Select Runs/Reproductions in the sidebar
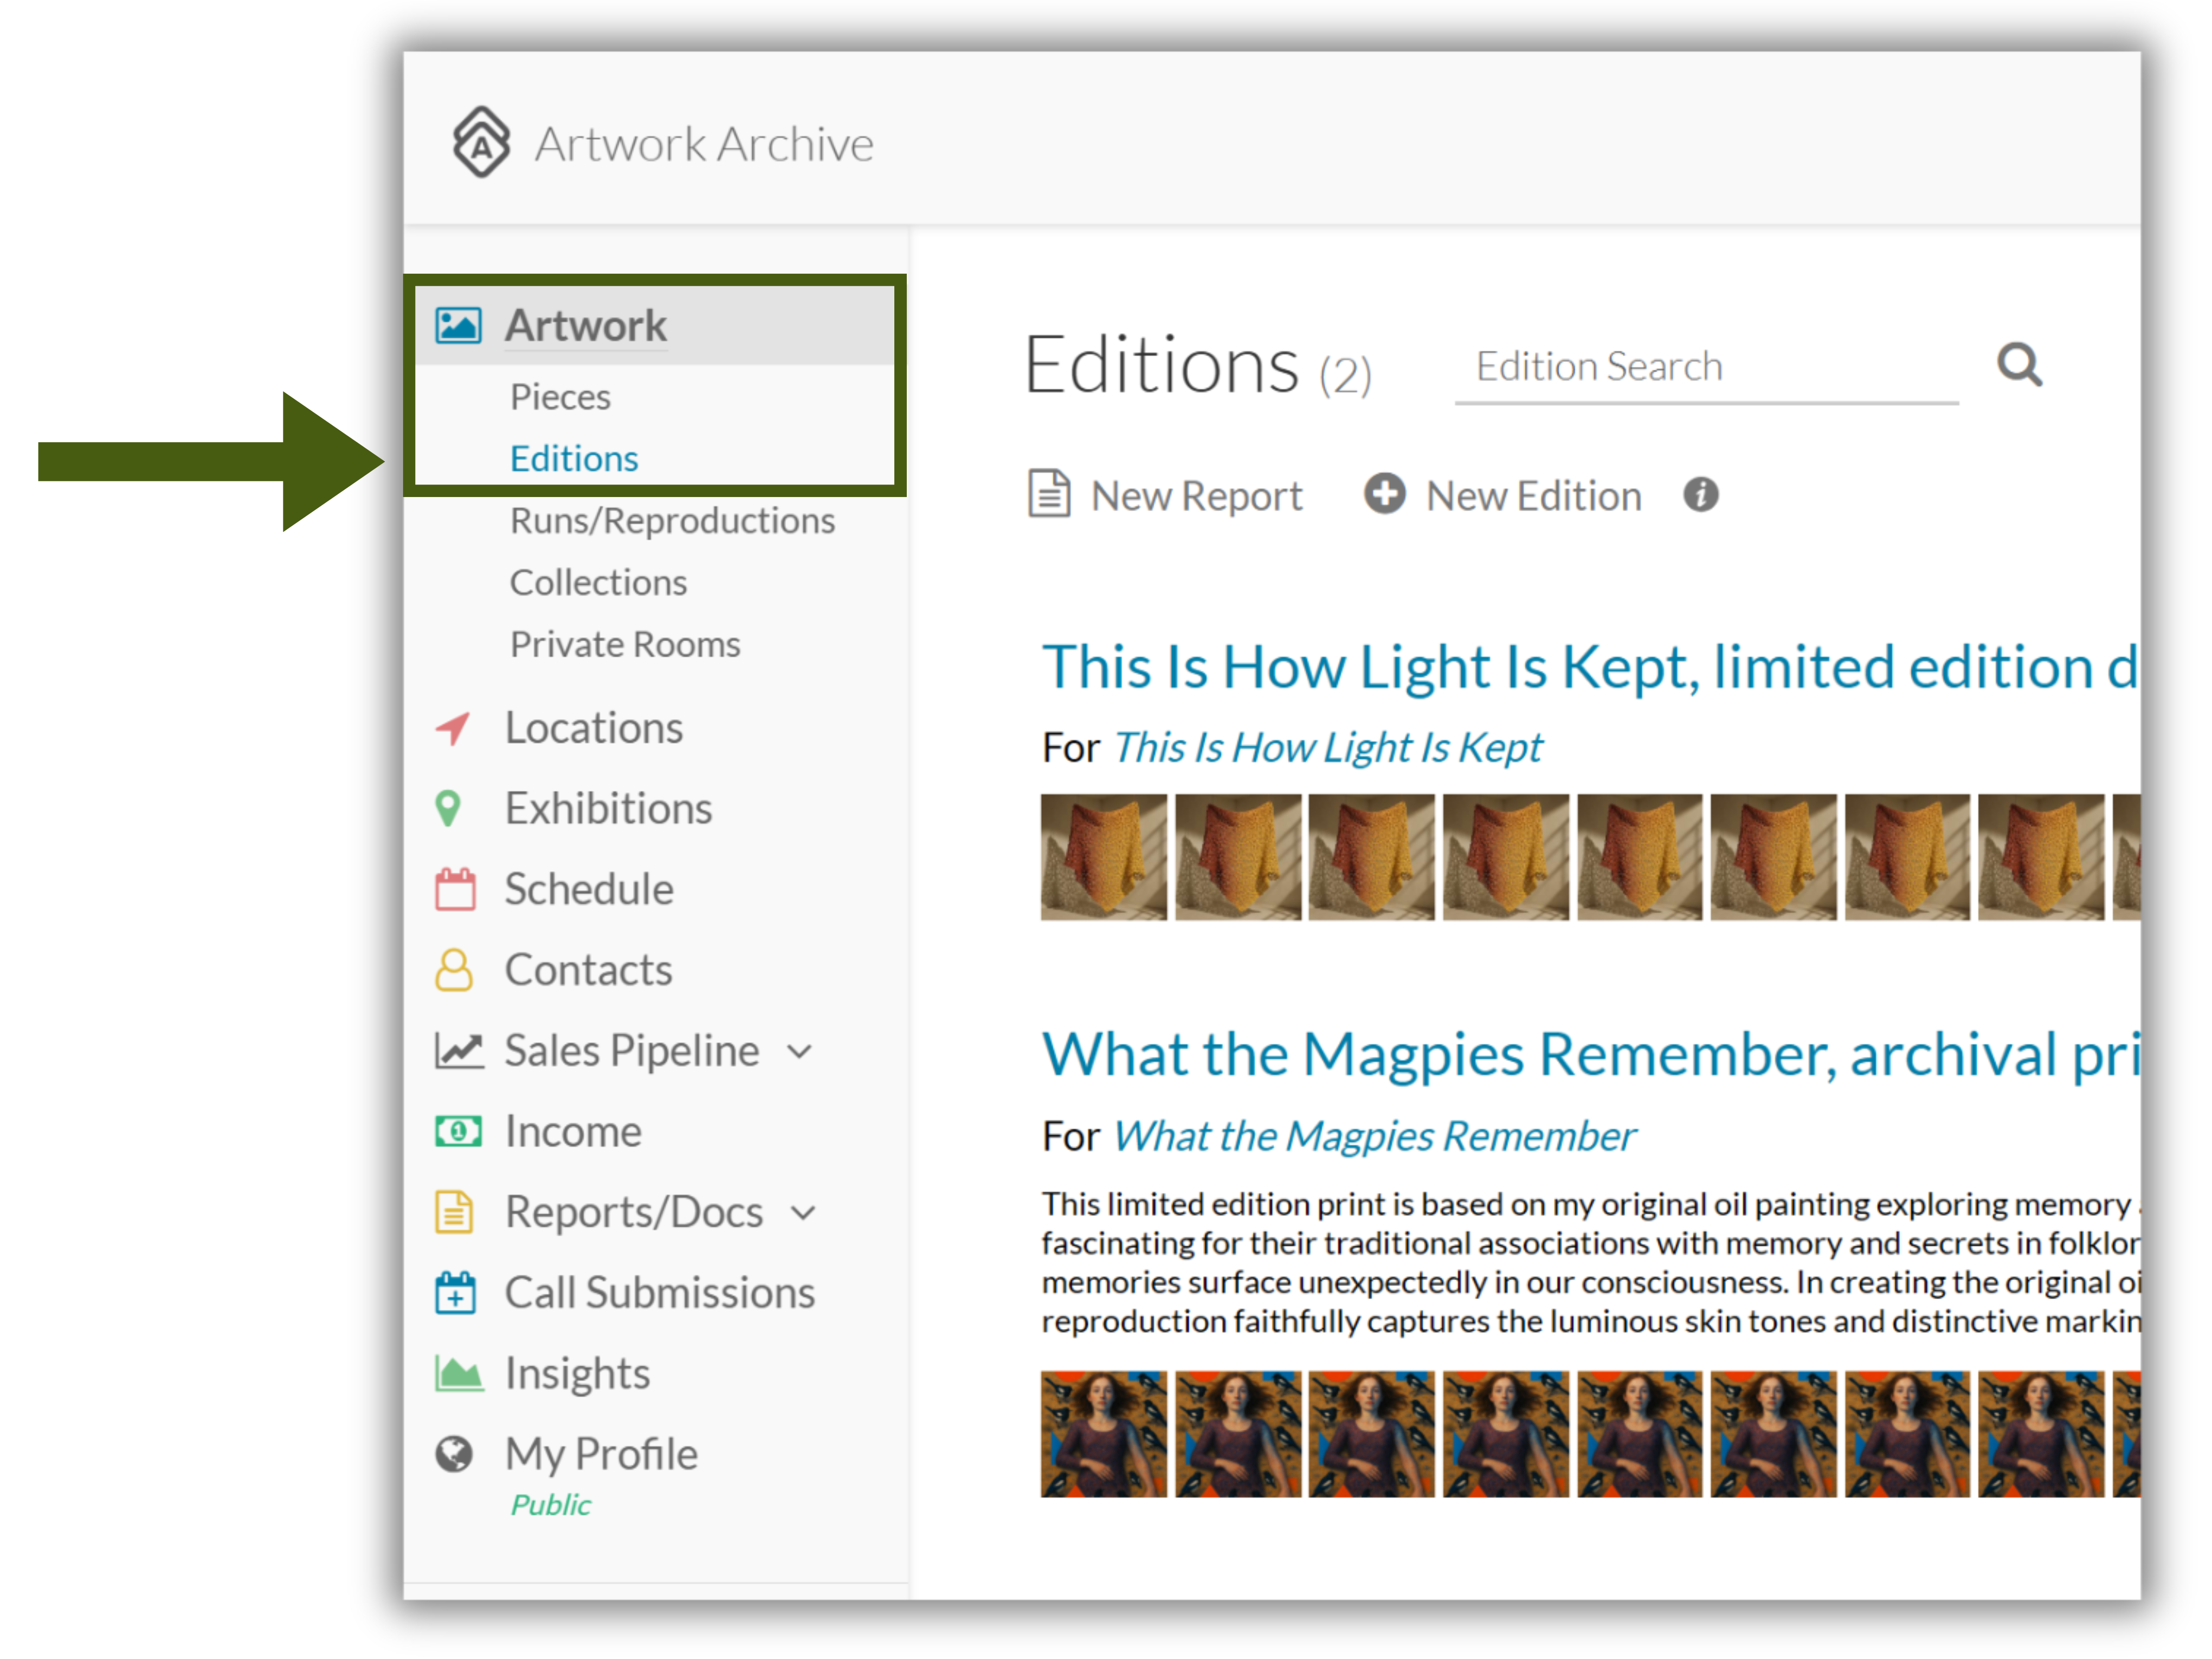 tap(672, 521)
